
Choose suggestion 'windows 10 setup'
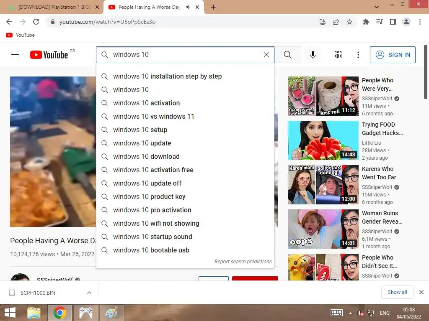(185, 130)
